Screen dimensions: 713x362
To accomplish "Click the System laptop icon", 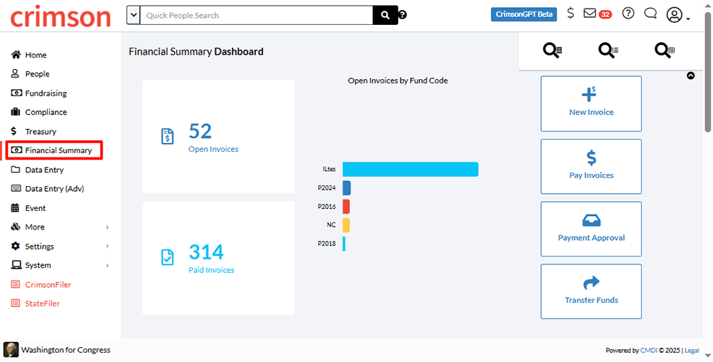I will pos(16,265).
